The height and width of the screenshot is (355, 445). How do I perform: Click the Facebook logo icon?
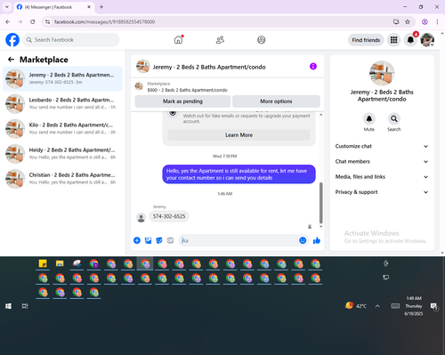(x=12, y=40)
